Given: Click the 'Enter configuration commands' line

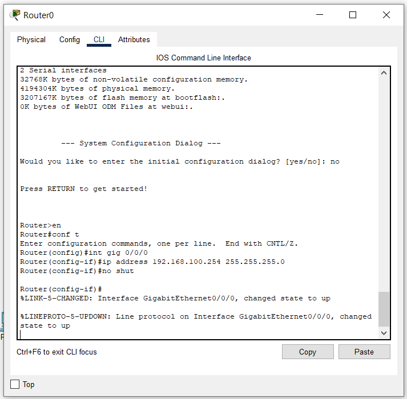Looking at the screenshot, I should coord(159,243).
